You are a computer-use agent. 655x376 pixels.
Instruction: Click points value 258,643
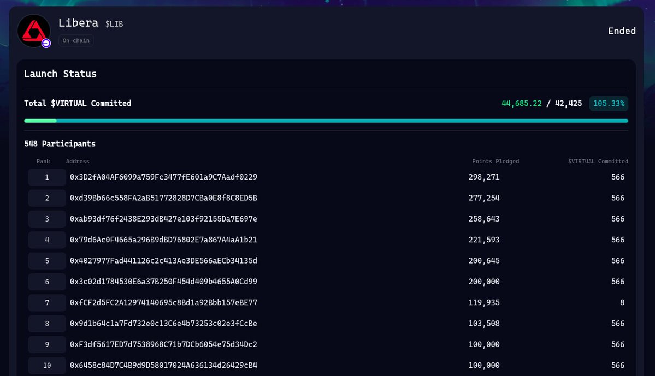(483, 219)
